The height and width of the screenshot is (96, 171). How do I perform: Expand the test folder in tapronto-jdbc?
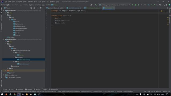pos(8,68)
